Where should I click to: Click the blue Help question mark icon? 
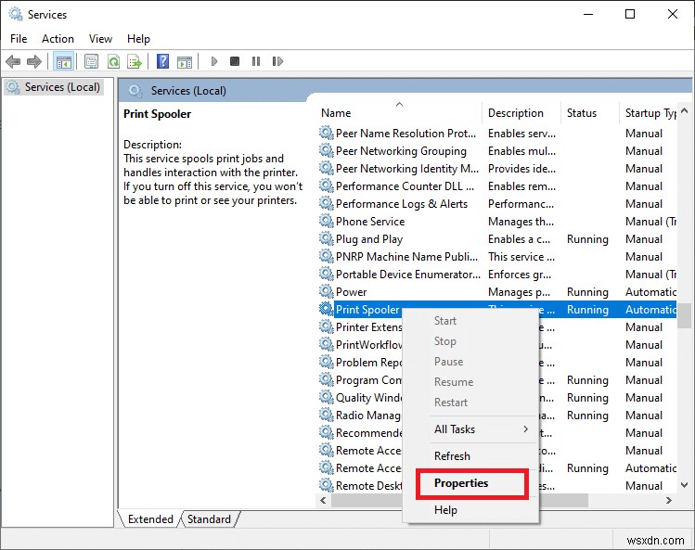[x=162, y=62]
